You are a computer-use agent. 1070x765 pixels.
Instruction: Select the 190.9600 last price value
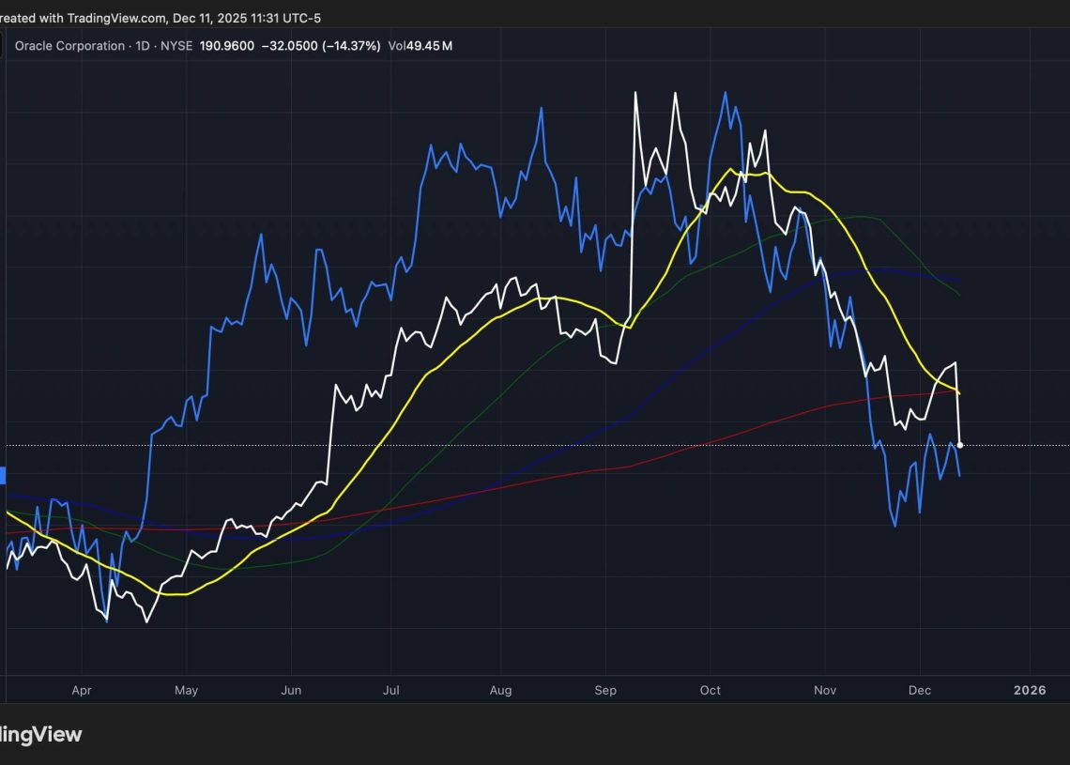[x=226, y=46]
